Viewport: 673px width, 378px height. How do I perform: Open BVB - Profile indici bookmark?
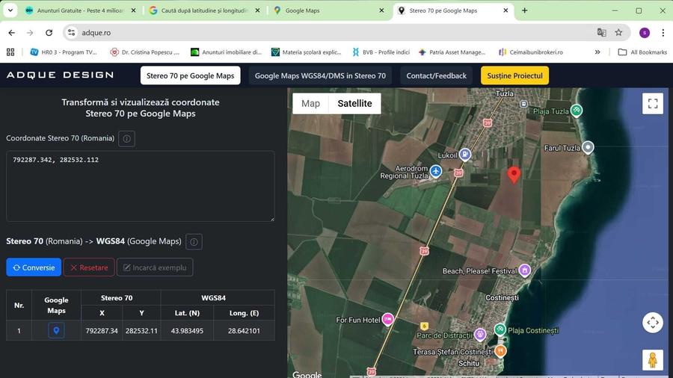381,52
